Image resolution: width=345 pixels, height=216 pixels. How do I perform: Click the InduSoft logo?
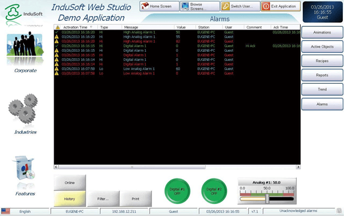(x=23, y=13)
